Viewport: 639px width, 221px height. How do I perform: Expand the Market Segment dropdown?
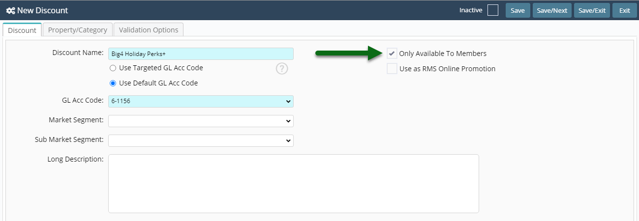point(201,121)
